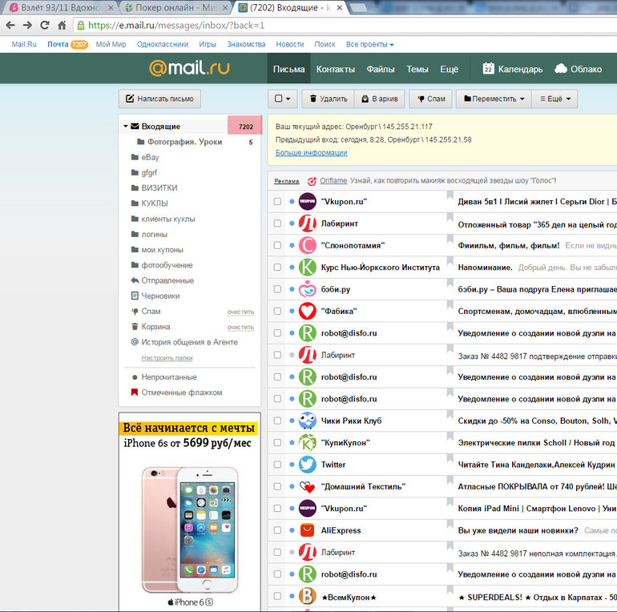Tick the "Слонопотамия" message checkbox
The image size is (617, 612).
pyautogui.click(x=277, y=245)
